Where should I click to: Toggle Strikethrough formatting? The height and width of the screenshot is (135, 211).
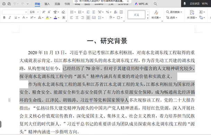(24, 17)
